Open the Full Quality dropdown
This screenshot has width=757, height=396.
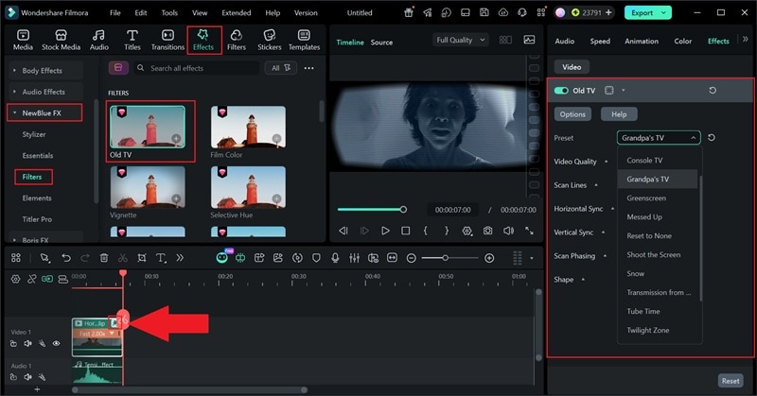pos(460,40)
